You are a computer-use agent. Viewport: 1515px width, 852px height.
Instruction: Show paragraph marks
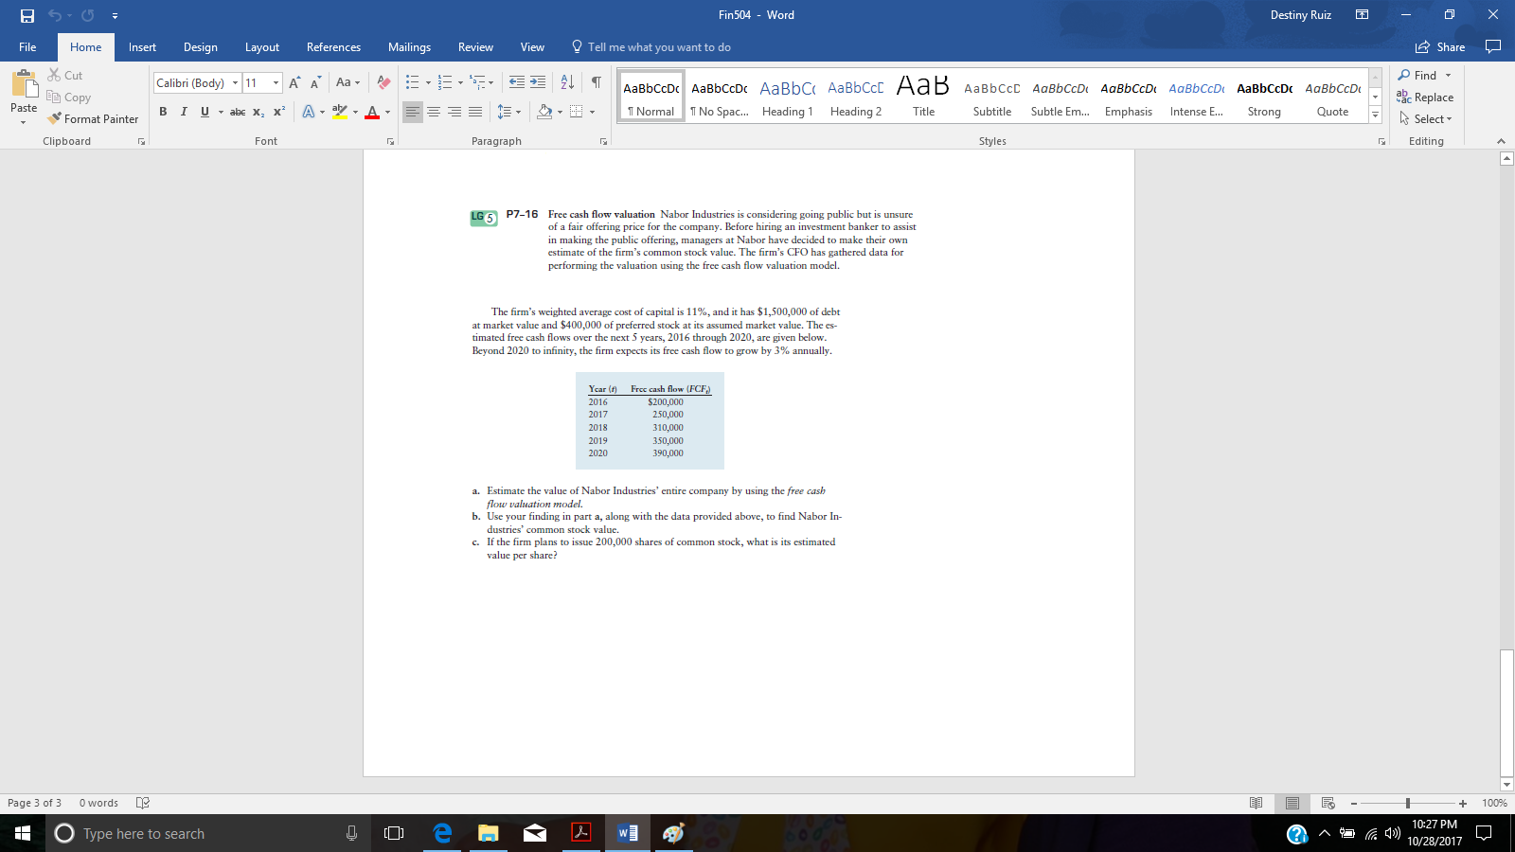pos(595,83)
